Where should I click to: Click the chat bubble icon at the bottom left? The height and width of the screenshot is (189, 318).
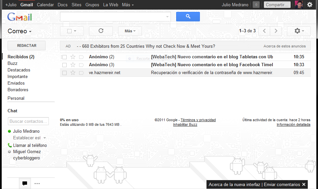pos(25,183)
